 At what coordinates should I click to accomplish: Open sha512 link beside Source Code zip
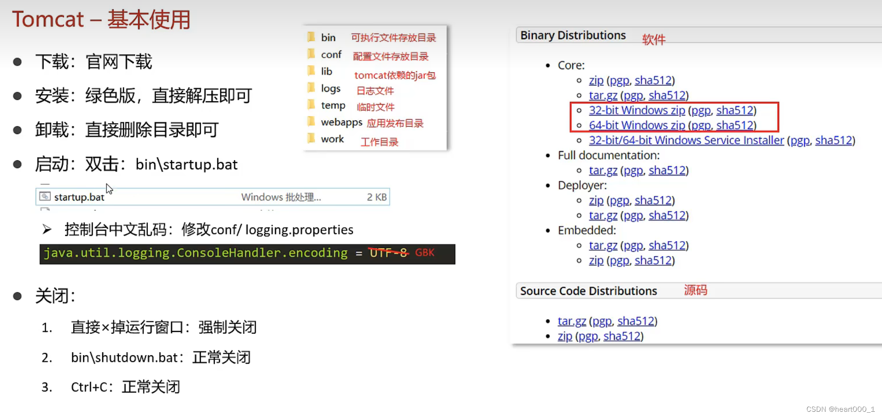coord(622,336)
